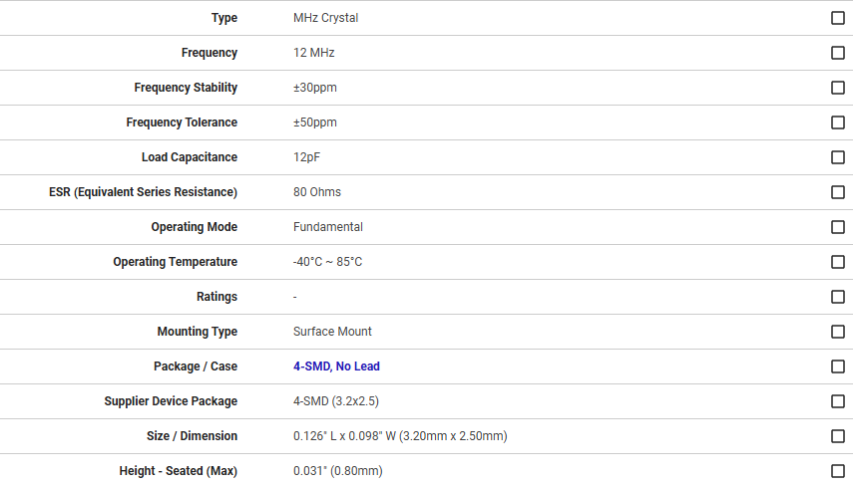This screenshot has width=853, height=488.
Task: Select the Supplier Device Package checkbox
Action: click(x=838, y=401)
